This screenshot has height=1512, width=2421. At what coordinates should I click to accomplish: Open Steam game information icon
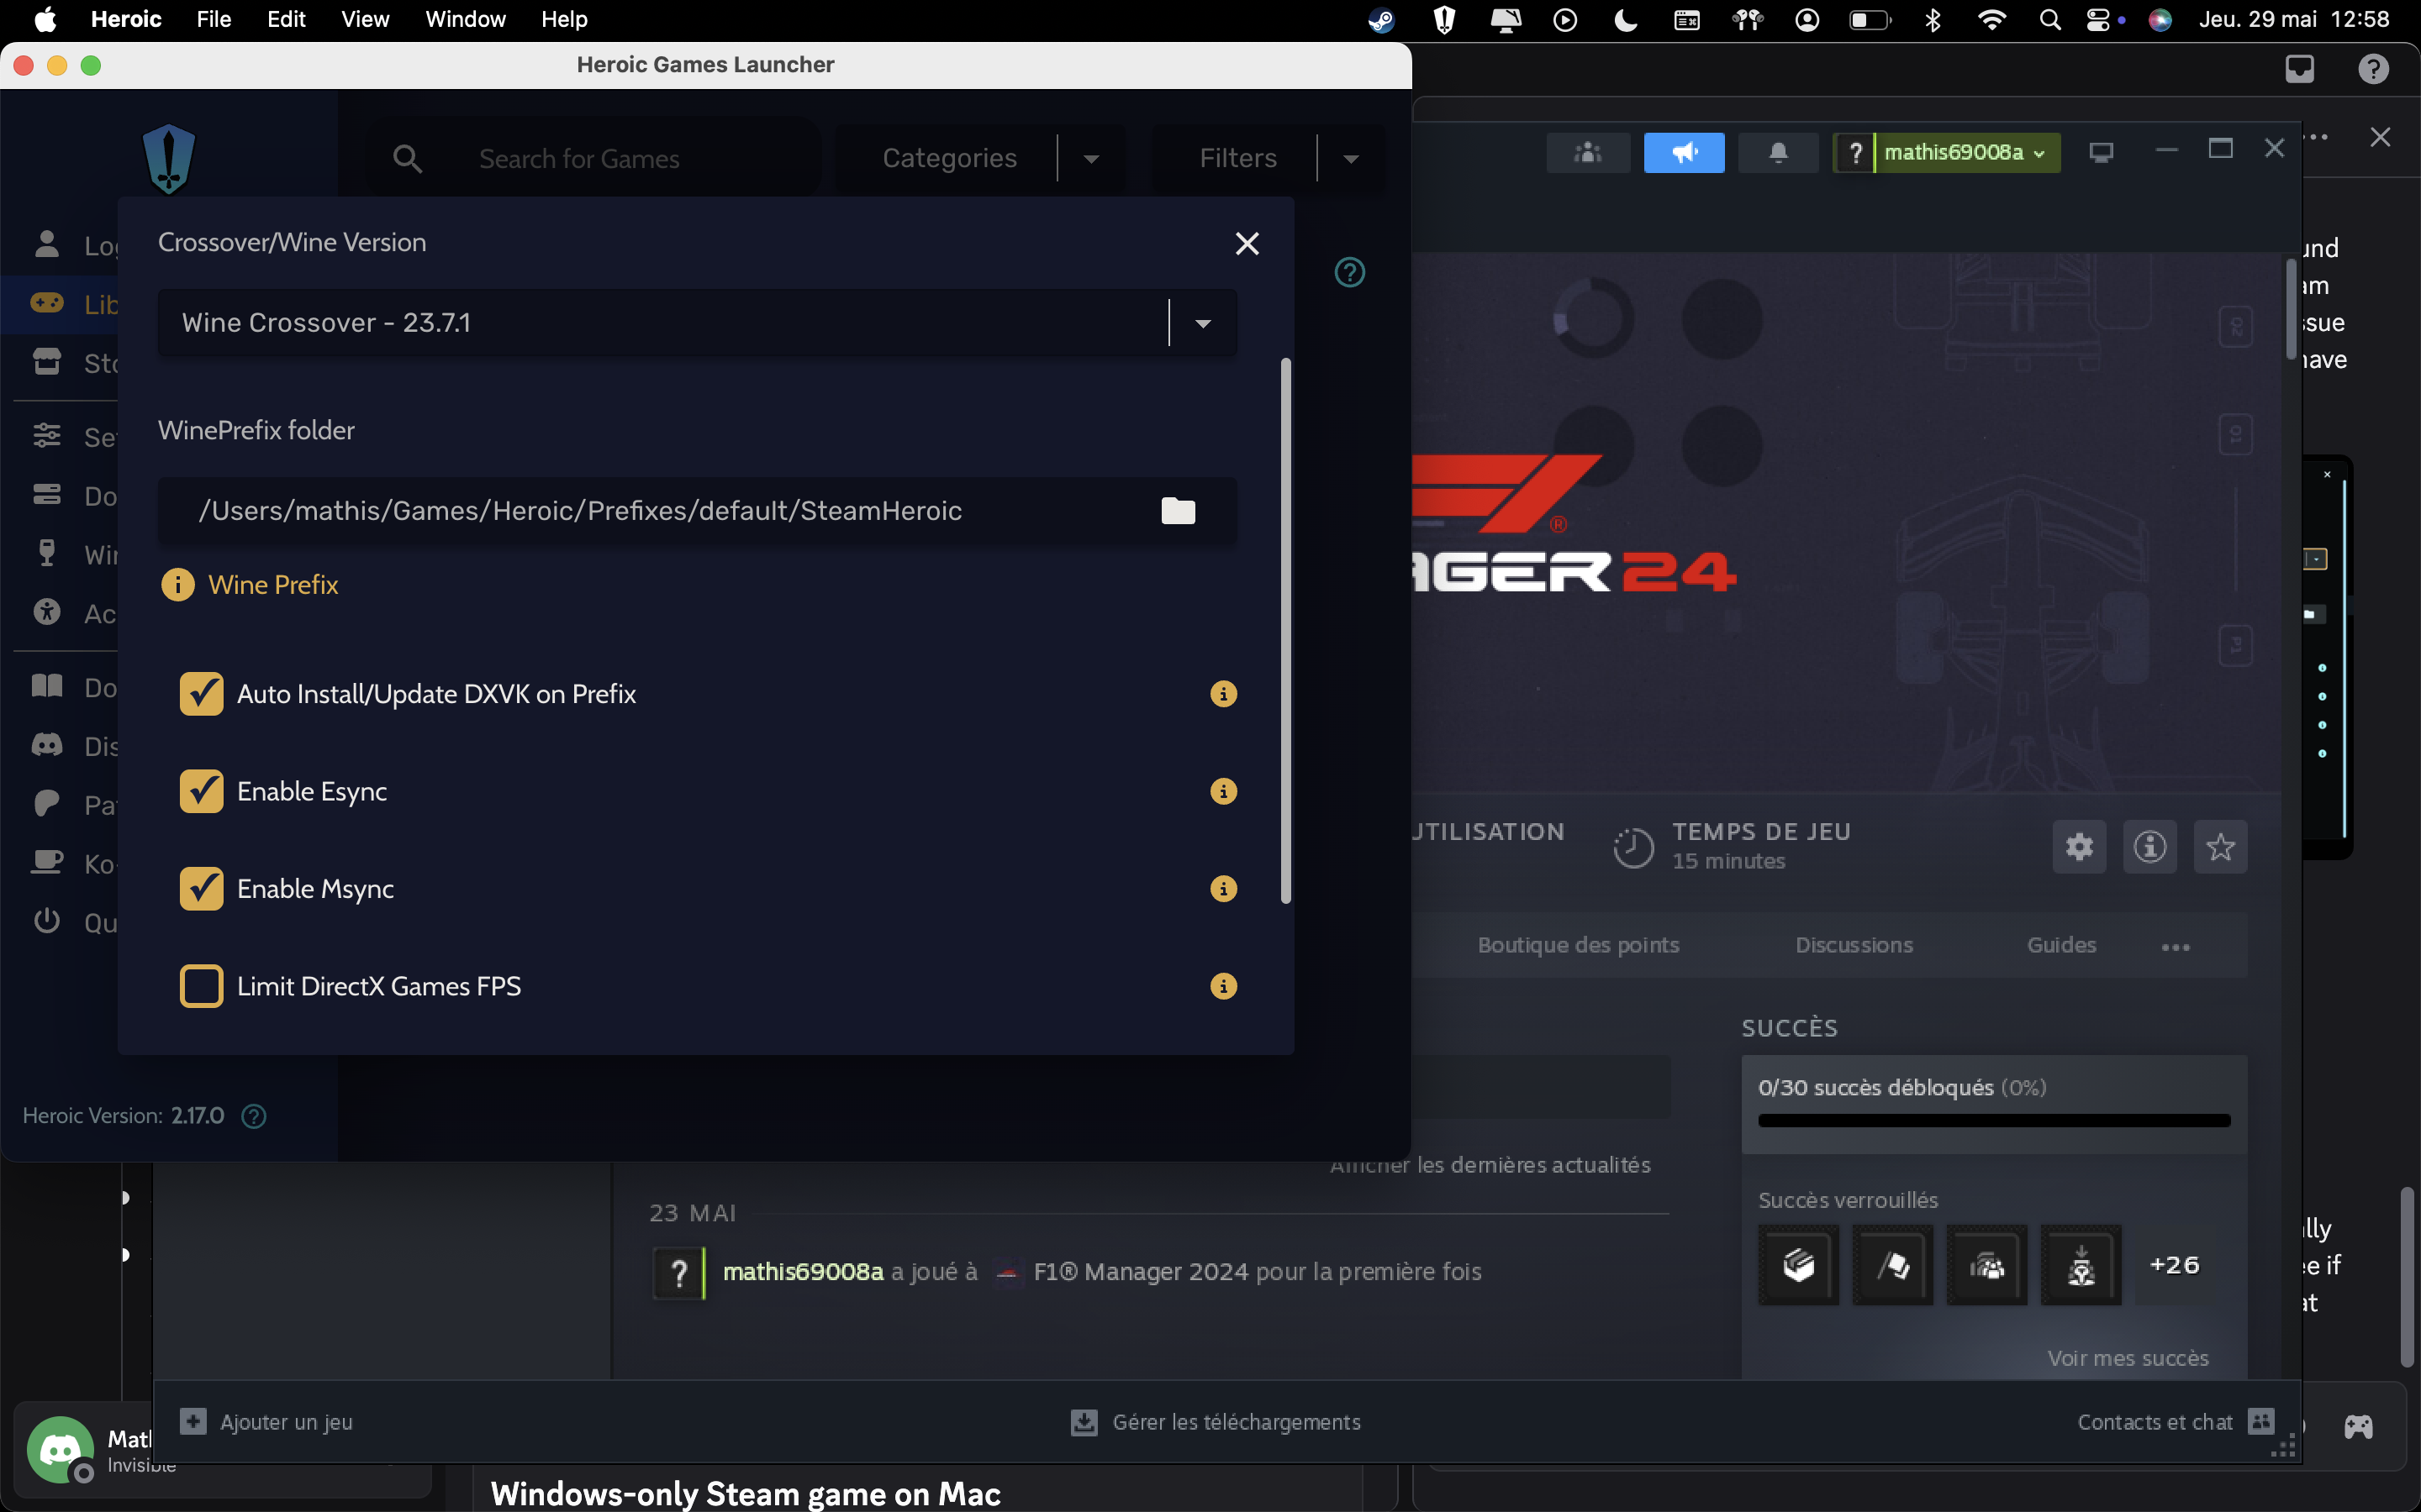(x=2149, y=847)
